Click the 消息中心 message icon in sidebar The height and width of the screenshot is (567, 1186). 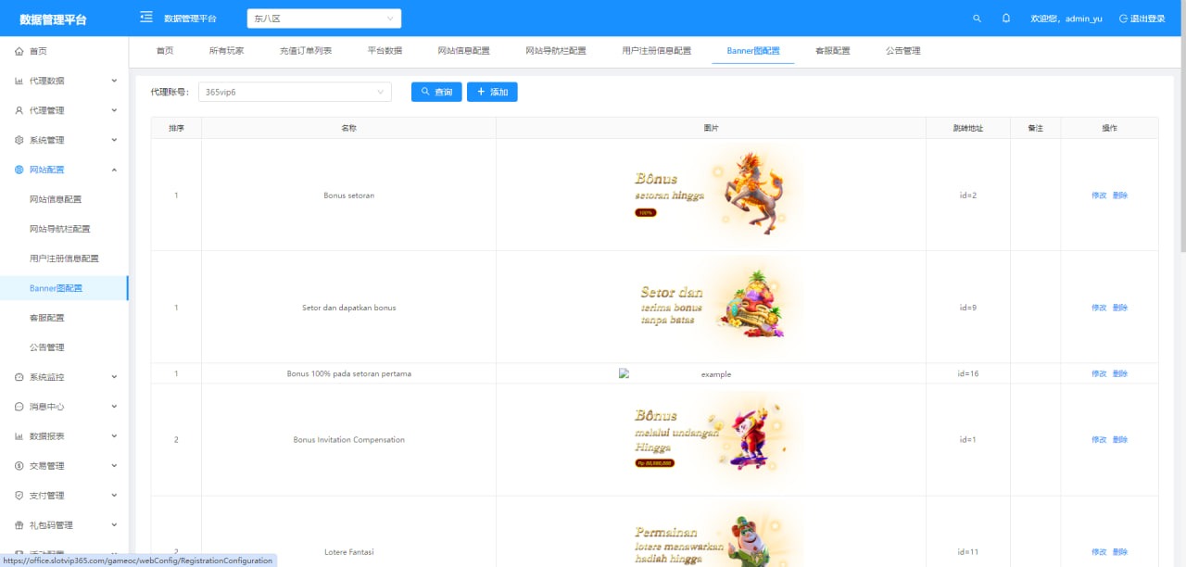(19, 407)
